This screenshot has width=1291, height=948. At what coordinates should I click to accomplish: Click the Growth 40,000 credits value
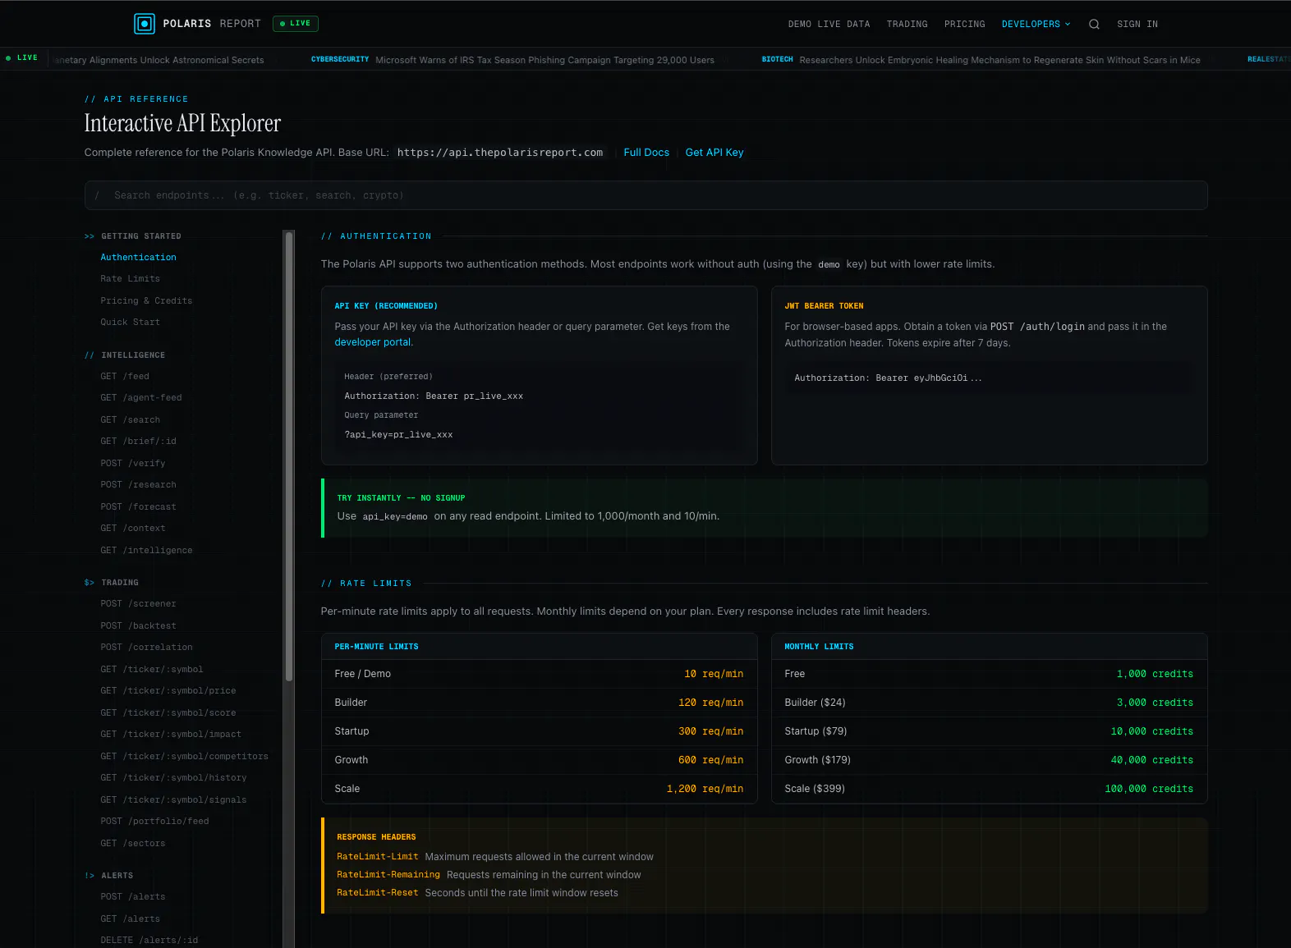pos(1151,760)
